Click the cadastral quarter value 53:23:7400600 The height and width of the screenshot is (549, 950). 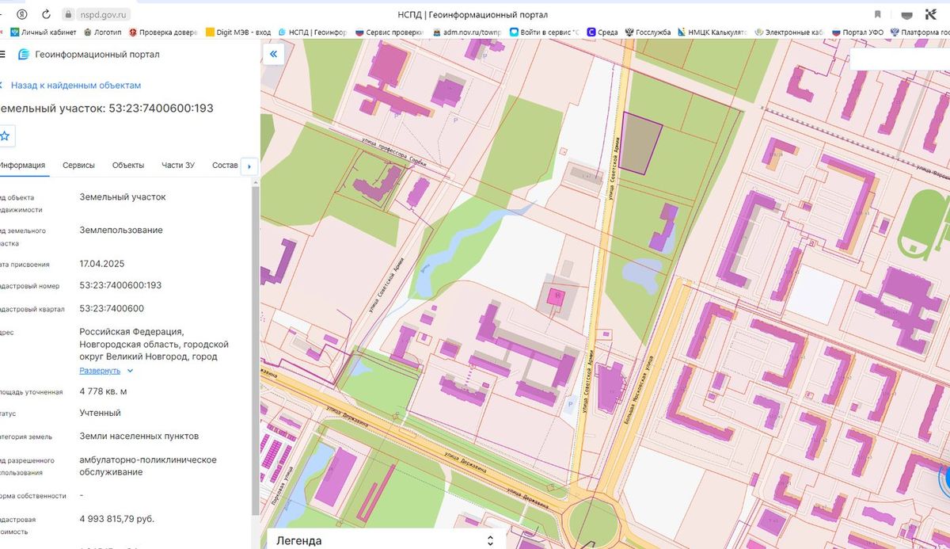(112, 308)
